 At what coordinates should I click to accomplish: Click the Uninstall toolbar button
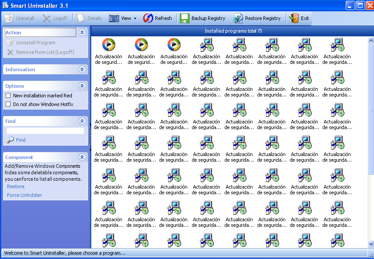tap(19, 18)
